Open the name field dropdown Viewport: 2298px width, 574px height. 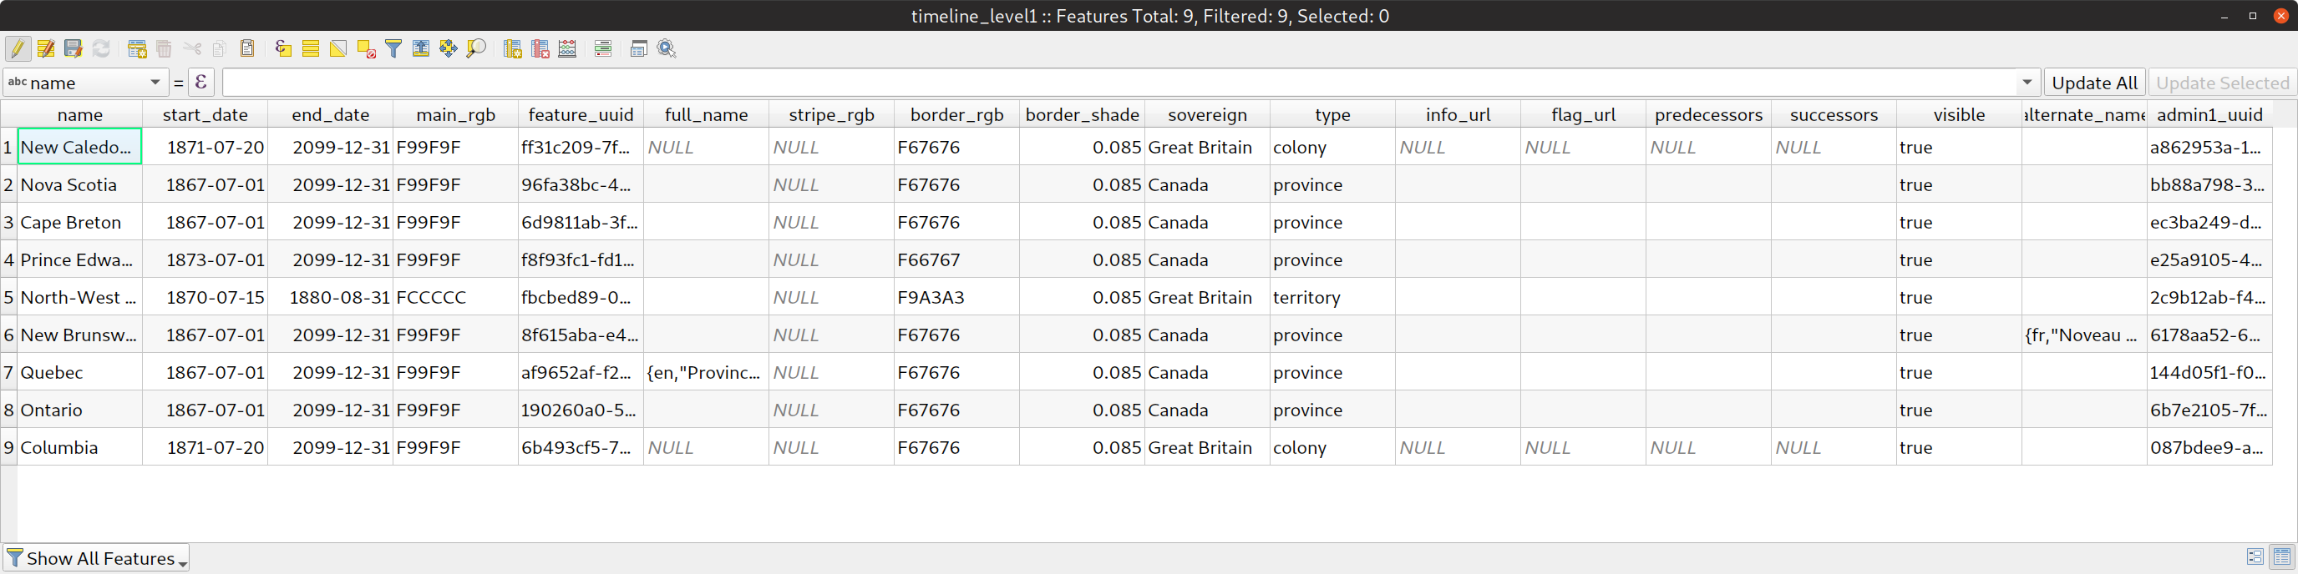(84, 83)
